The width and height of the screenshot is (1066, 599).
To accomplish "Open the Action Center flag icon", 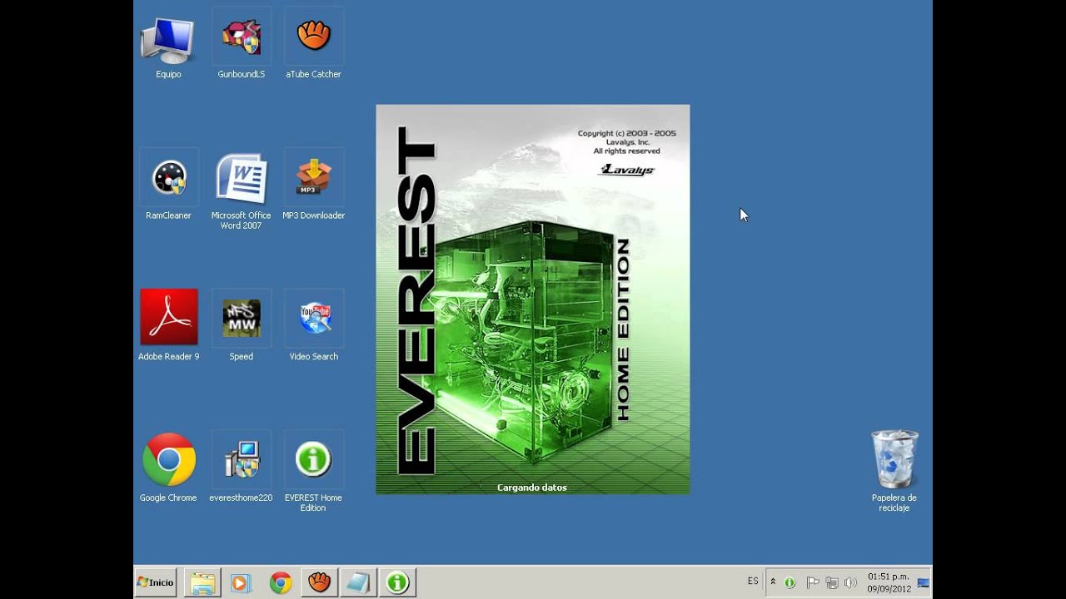I will pyautogui.click(x=813, y=582).
